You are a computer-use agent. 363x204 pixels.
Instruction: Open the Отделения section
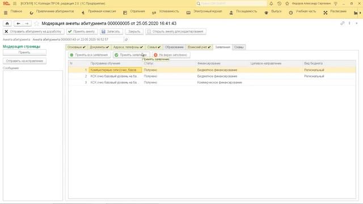coord(134,12)
